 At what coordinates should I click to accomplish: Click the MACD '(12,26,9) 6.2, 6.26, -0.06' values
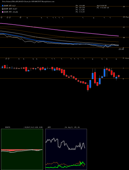pyautogui.click(x=33, y=127)
